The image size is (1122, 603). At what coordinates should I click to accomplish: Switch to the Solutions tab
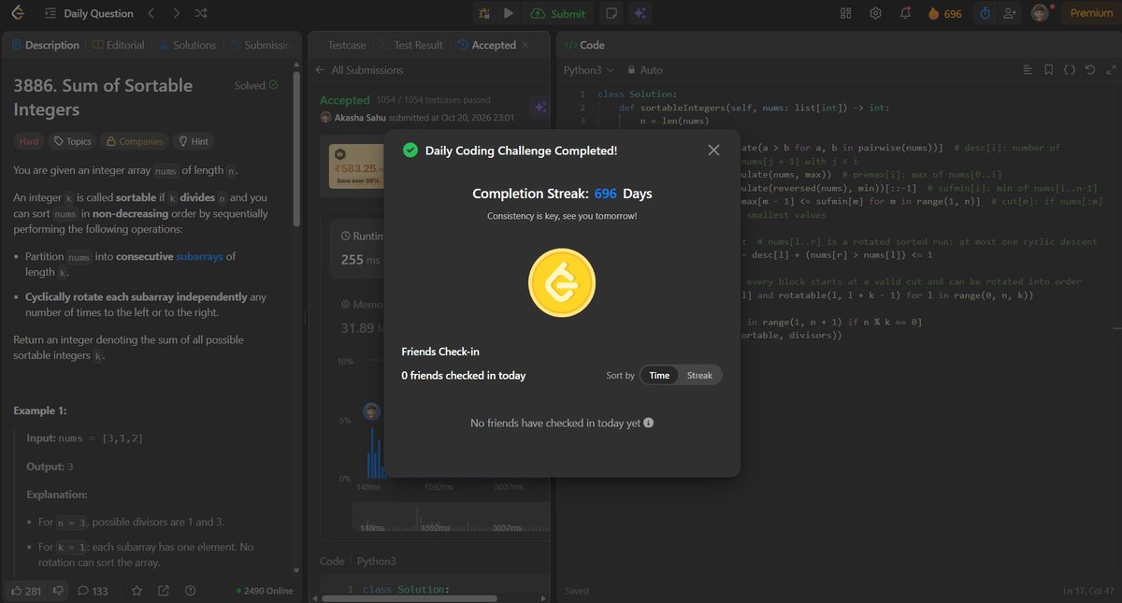tap(187, 45)
